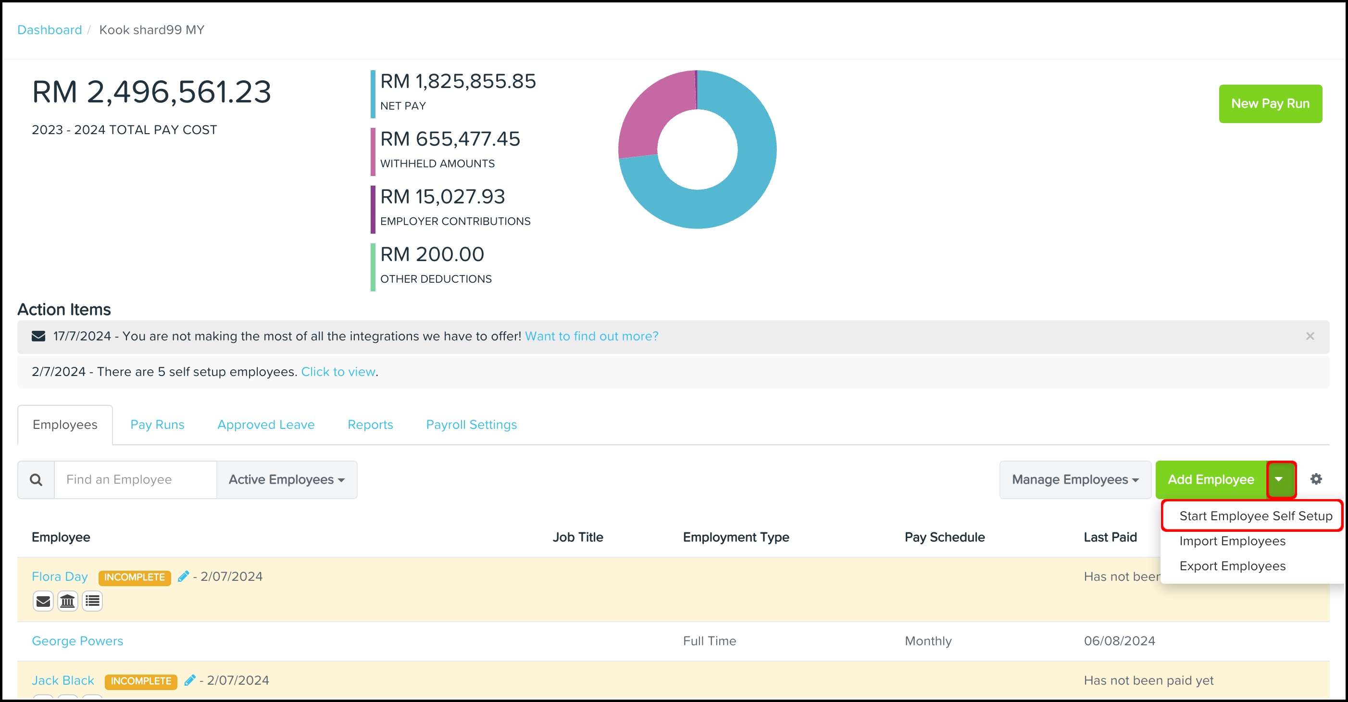Image resolution: width=1348 pixels, height=702 pixels.
Task: Choose Import Employees from the menu
Action: (x=1232, y=541)
